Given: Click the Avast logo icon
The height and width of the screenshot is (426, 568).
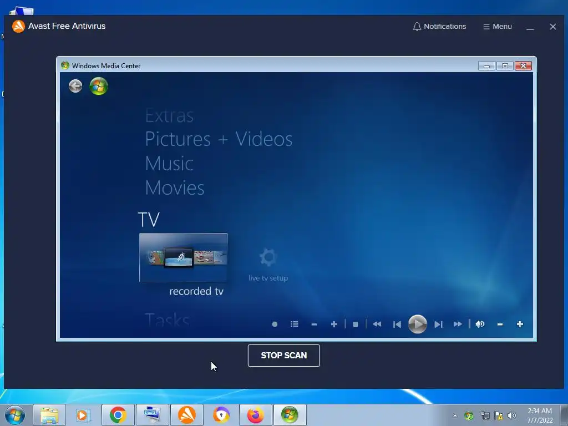Looking at the screenshot, I should pyautogui.click(x=18, y=26).
